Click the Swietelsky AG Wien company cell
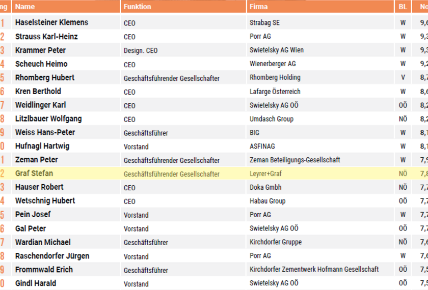 pyautogui.click(x=320, y=50)
